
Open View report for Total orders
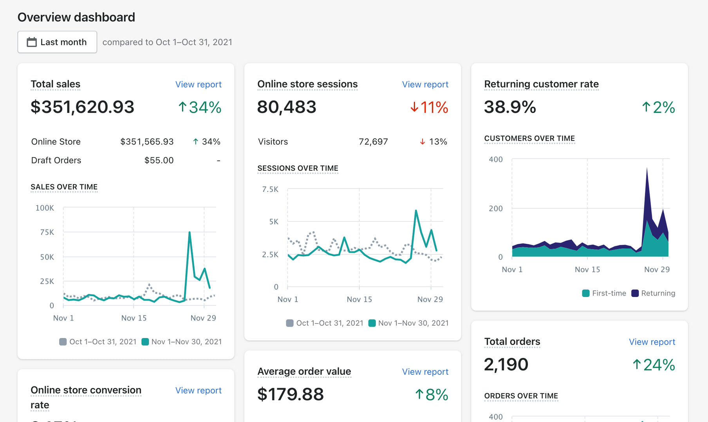pos(652,342)
